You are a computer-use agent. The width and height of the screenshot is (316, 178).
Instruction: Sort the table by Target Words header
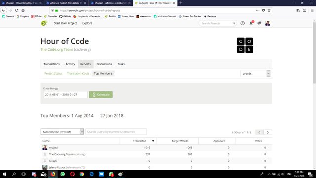180,141
